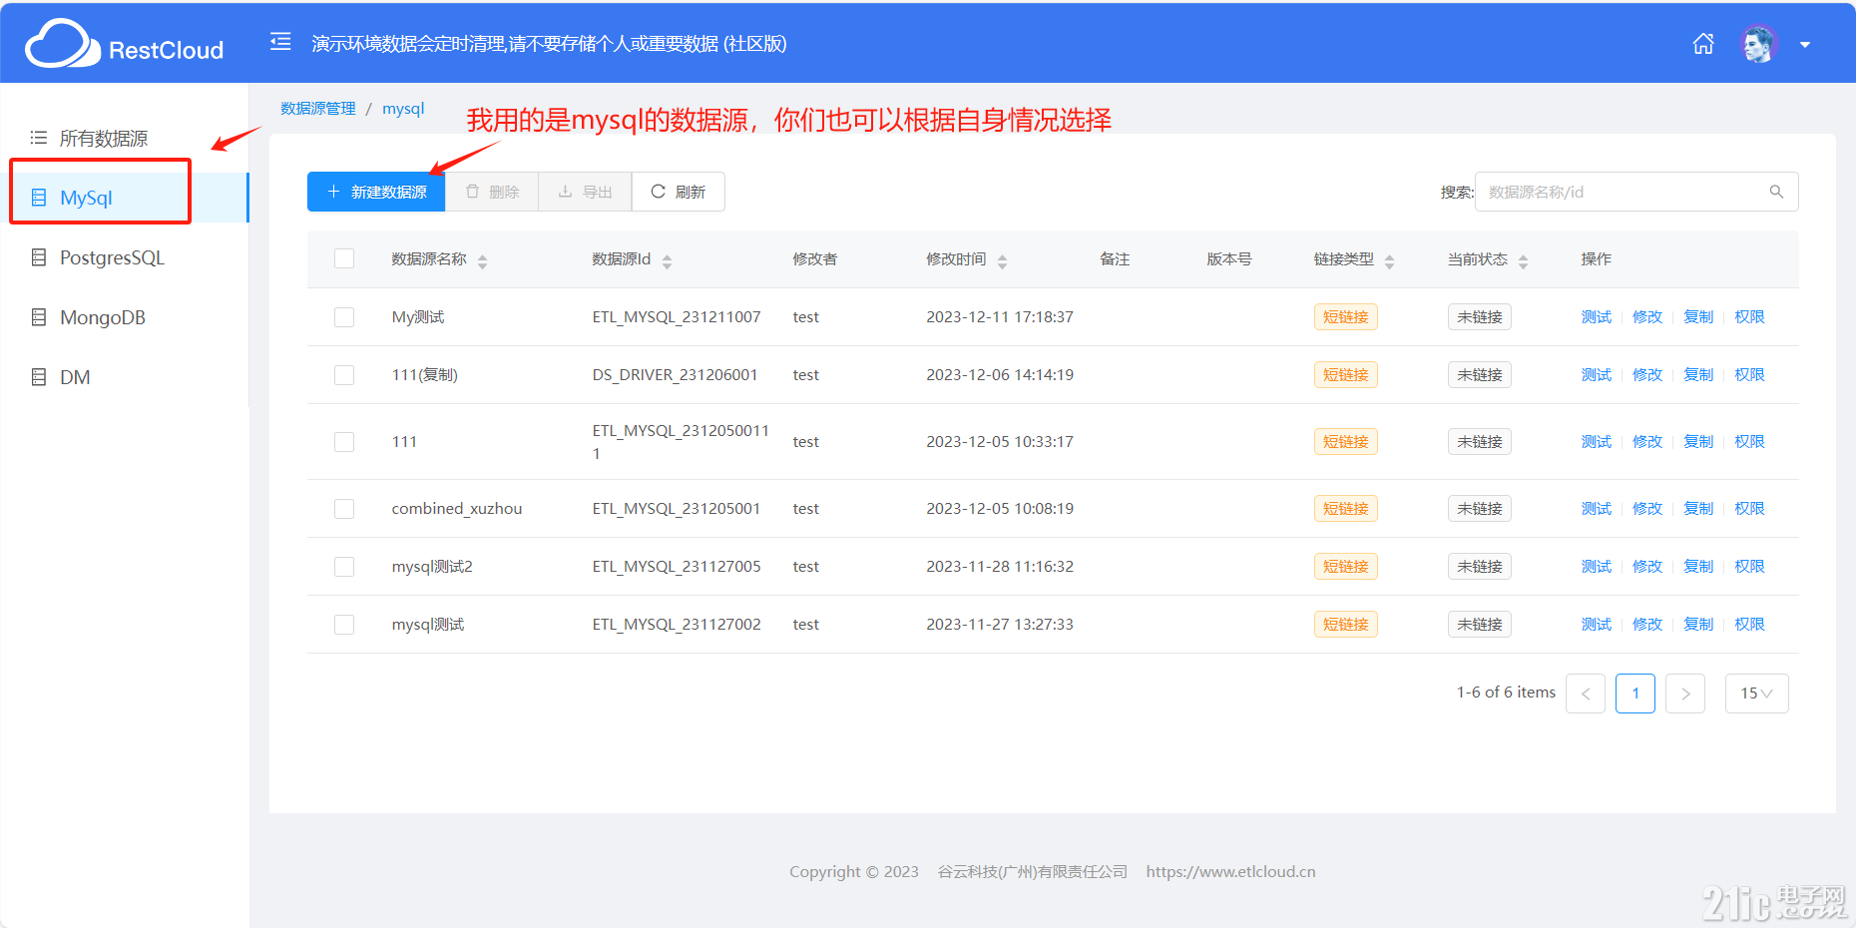Check the mysql测试2 row checkbox

[344, 567]
